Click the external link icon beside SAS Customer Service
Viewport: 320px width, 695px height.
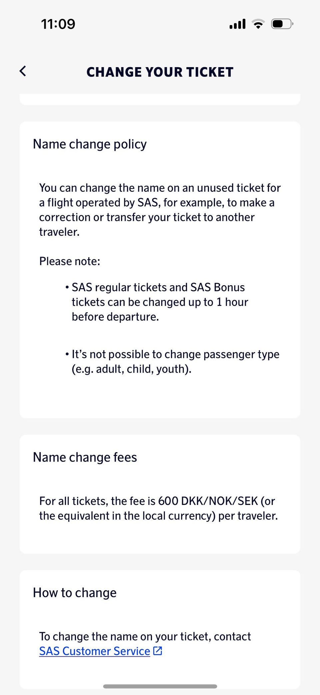(157, 651)
